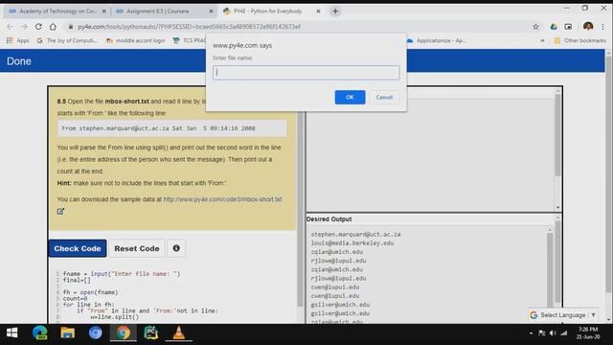
Task: Open VLC media player from taskbar
Action: [179, 333]
